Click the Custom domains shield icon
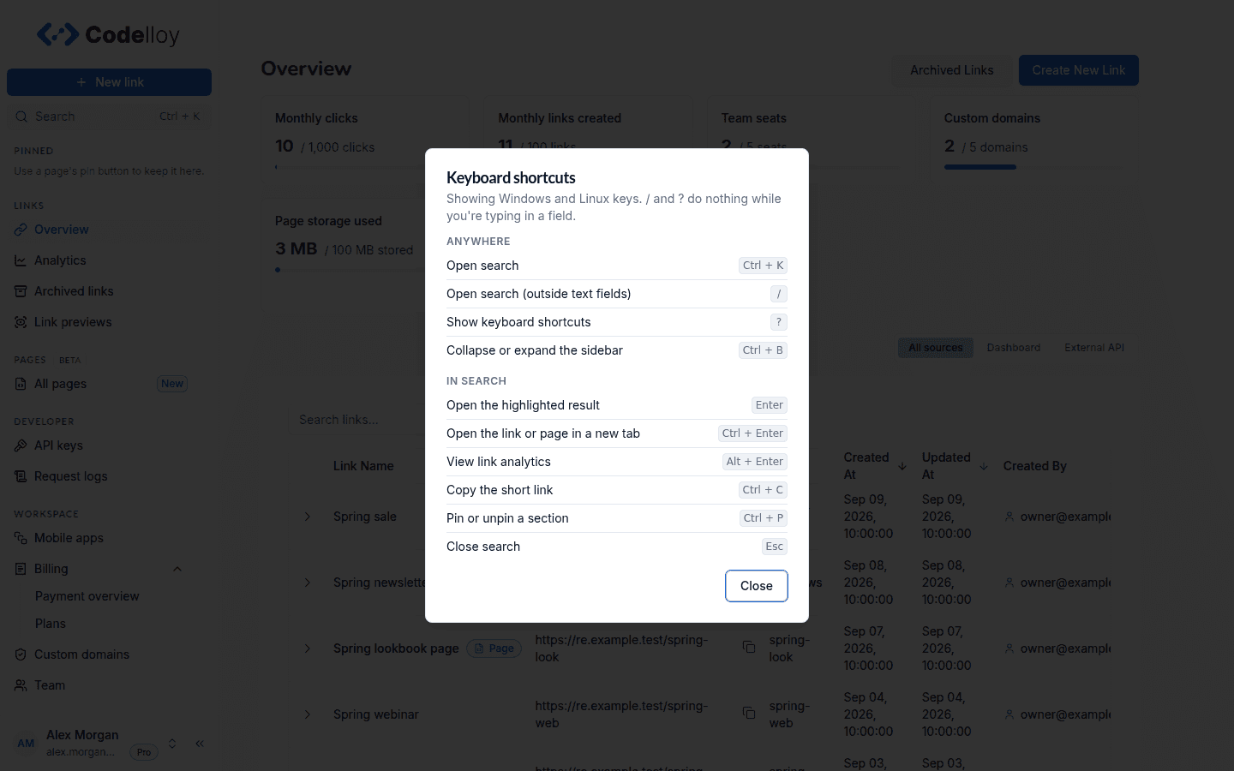The width and height of the screenshot is (1234, 771). point(21,654)
